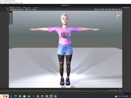Open the Reallusion menu
Viewport: 131px width, 98px height.
point(11,3)
